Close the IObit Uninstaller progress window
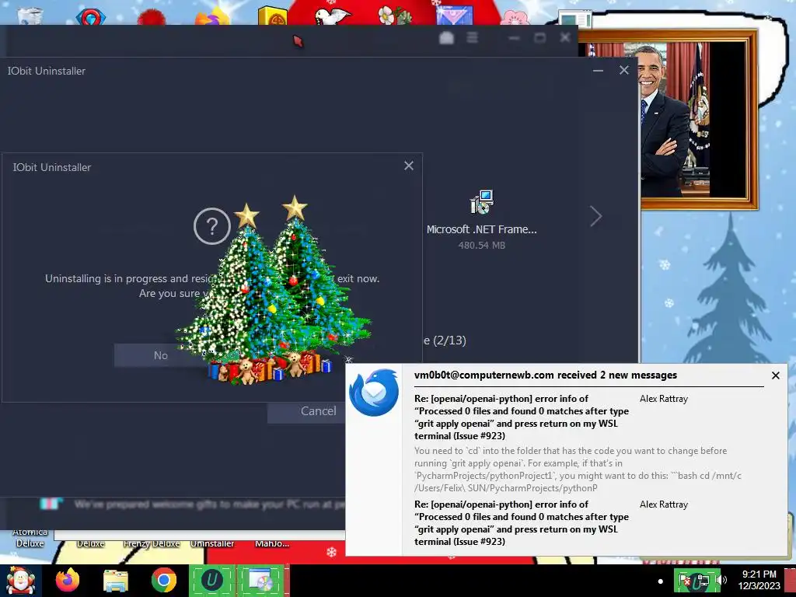 click(624, 70)
